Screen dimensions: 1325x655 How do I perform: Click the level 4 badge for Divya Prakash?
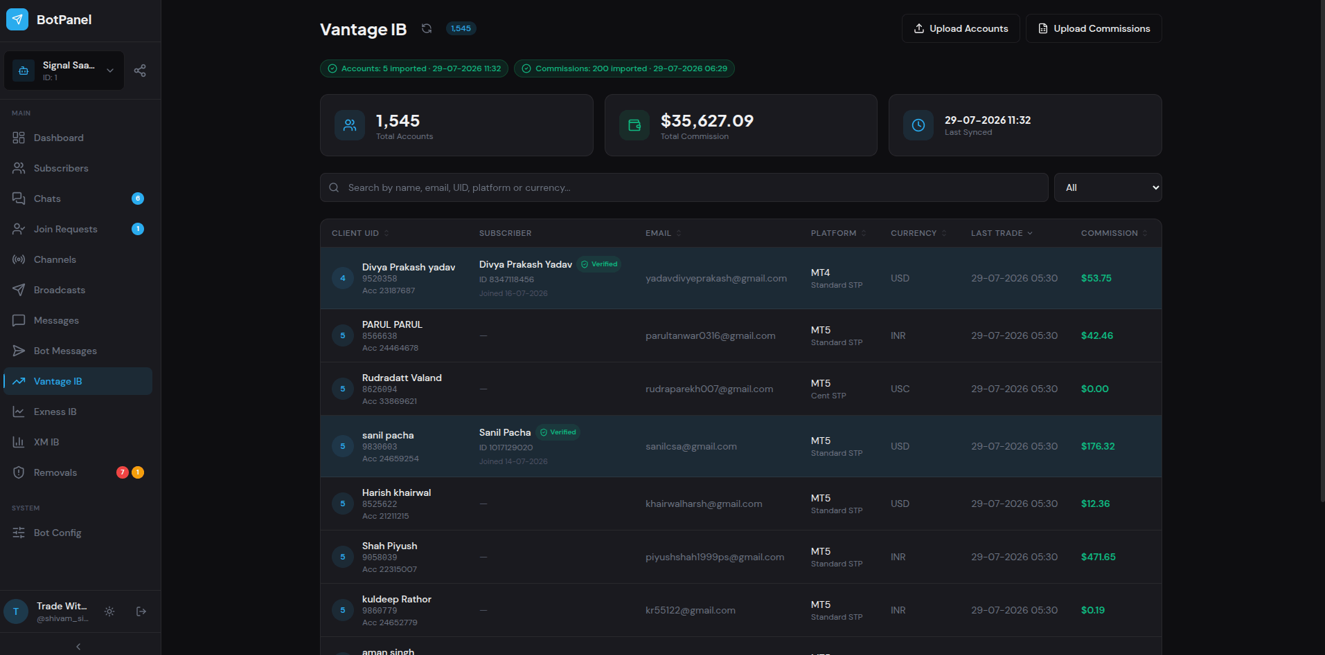pos(343,278)
